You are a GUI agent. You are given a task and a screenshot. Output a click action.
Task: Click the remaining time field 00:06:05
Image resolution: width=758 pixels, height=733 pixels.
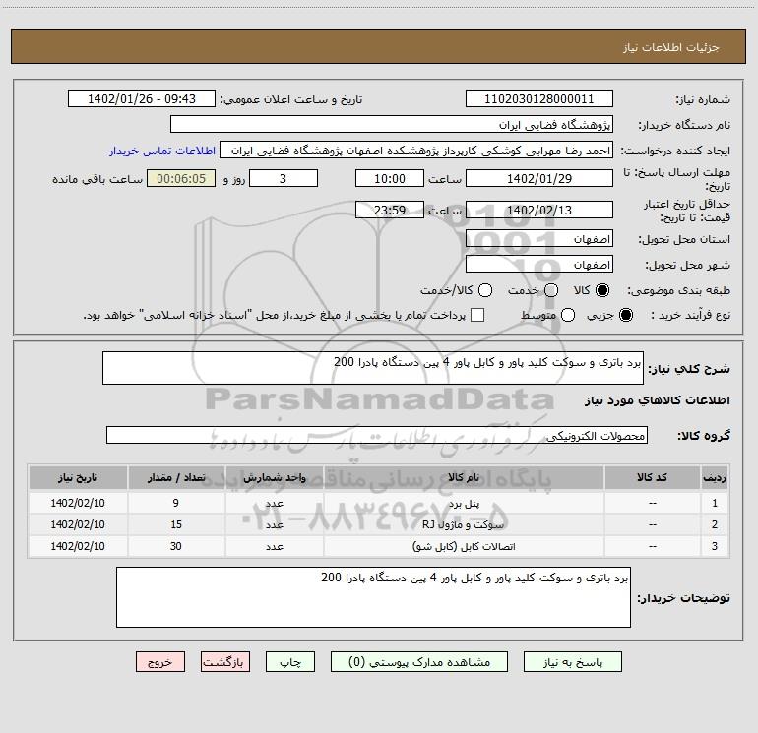click(x=181, y=179)
